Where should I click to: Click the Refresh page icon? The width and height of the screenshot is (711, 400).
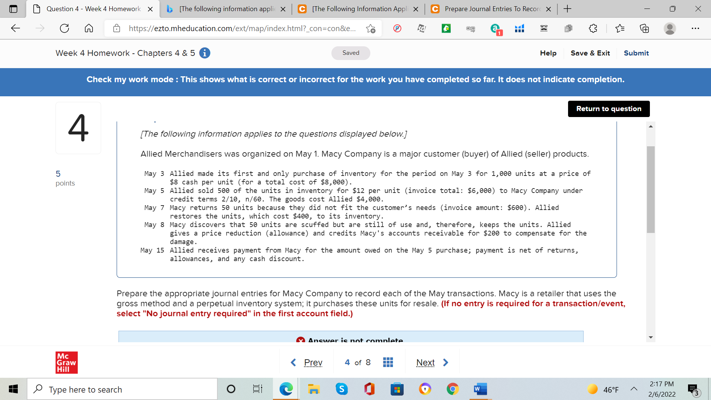[x=64, y=28]
